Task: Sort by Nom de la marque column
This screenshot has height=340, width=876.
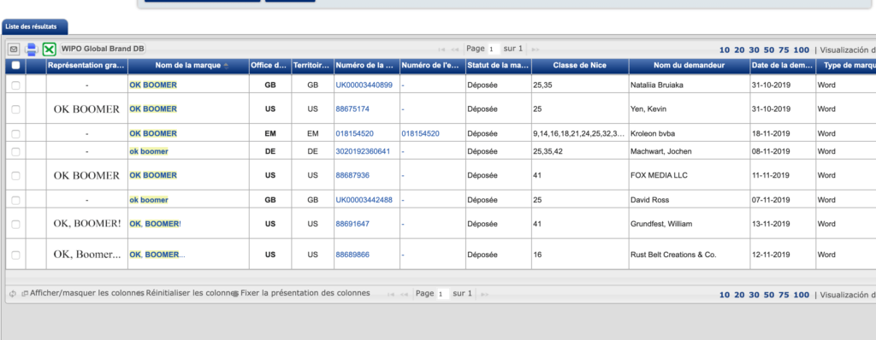Action: click(x=188, y=65)
